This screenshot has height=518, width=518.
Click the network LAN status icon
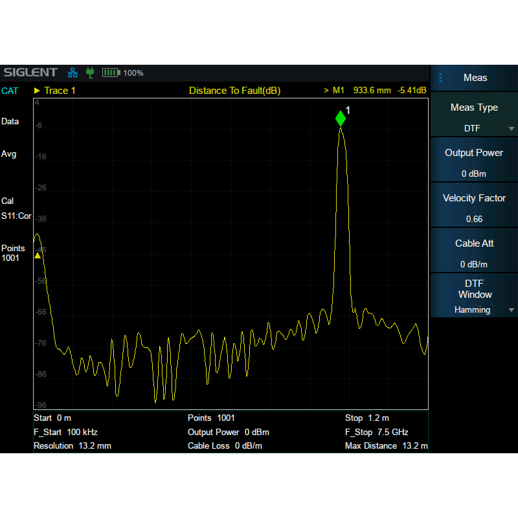click(73, 73)
